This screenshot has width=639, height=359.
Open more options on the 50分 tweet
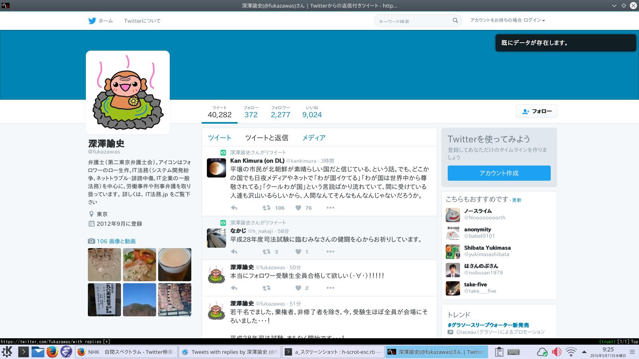330,288
